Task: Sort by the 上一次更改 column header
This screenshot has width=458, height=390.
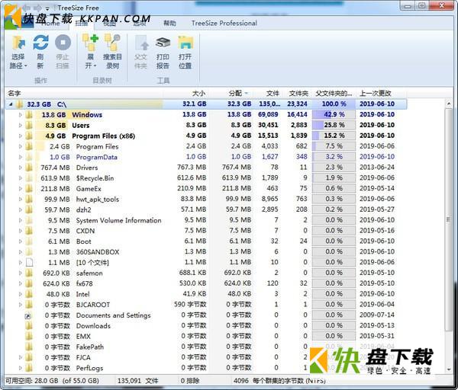Action: 376,93
